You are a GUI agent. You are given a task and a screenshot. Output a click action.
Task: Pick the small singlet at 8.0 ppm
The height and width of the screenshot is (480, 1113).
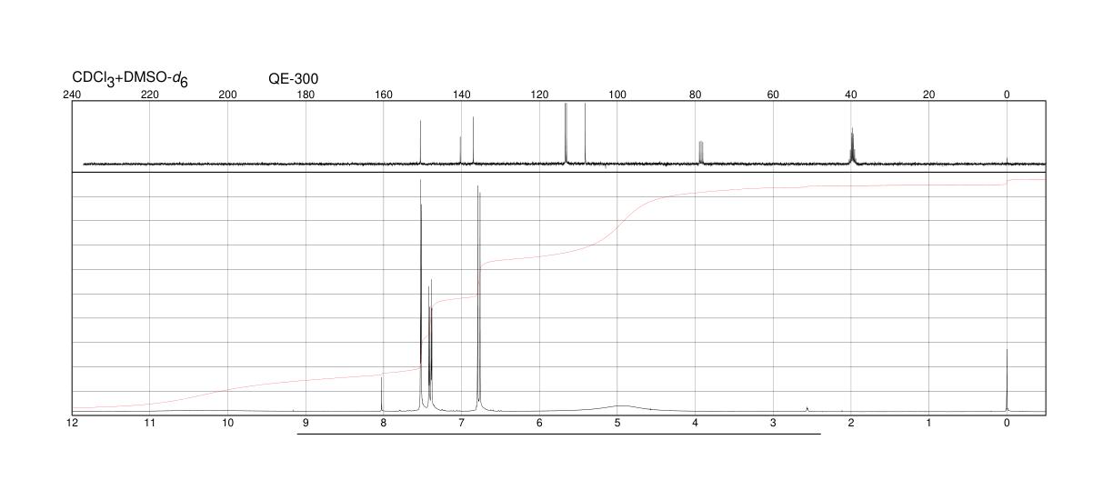click(382, 395)
